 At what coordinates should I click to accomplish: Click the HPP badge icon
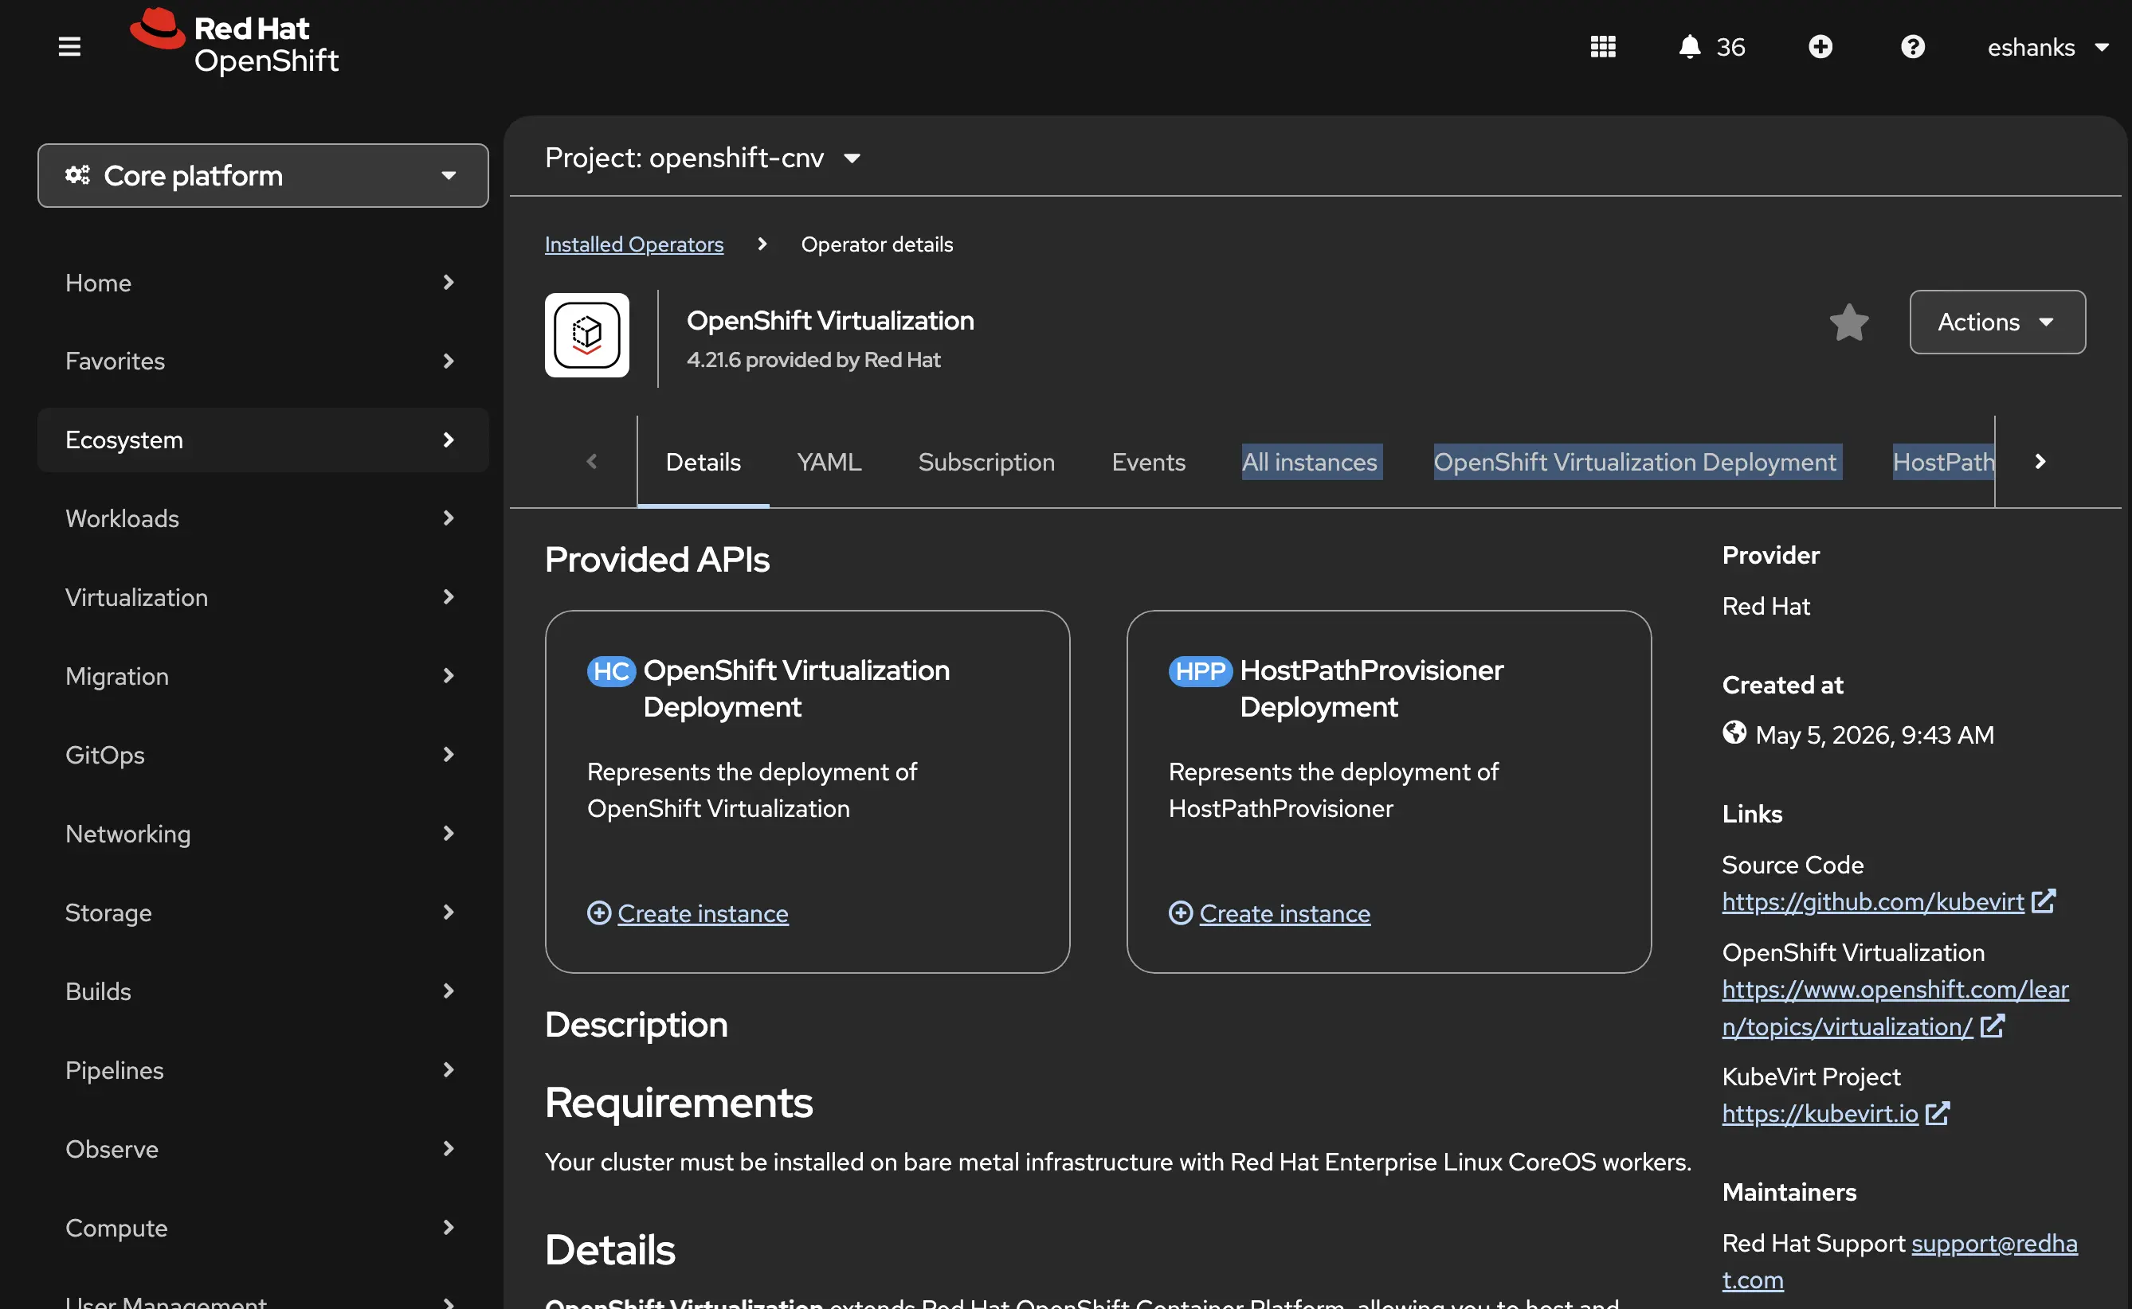[x=1200, y=671]
